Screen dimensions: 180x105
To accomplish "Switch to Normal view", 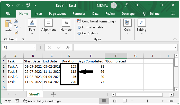I will point(104,101).
